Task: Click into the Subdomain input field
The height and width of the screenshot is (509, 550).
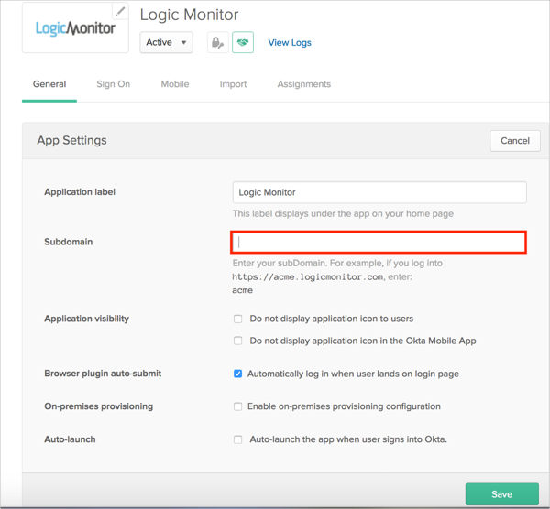Action: 379,242
